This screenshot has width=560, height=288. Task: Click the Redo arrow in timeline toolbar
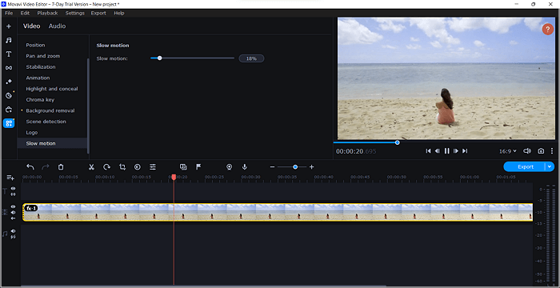click(x=46, y=167)
